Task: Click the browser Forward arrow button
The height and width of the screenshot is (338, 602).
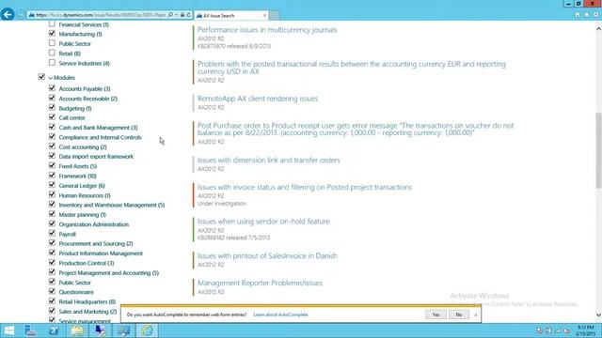Action: 21,15
